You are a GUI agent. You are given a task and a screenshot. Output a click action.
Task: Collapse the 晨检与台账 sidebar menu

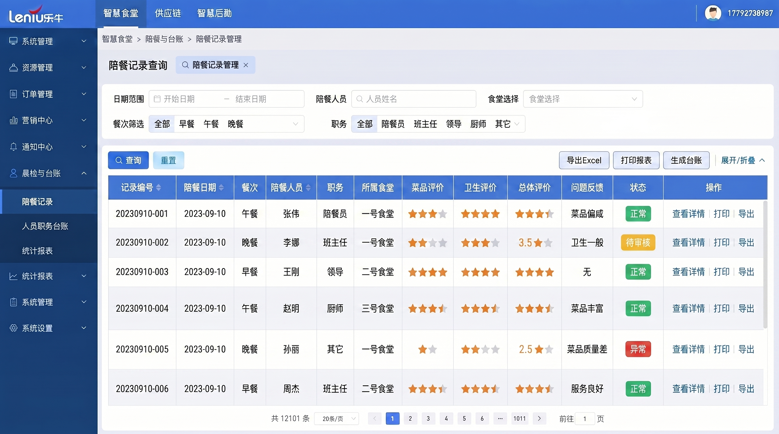pyautogui.click(x=84, y=173)
